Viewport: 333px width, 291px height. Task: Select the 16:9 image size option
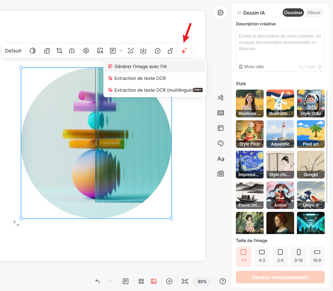317,256
